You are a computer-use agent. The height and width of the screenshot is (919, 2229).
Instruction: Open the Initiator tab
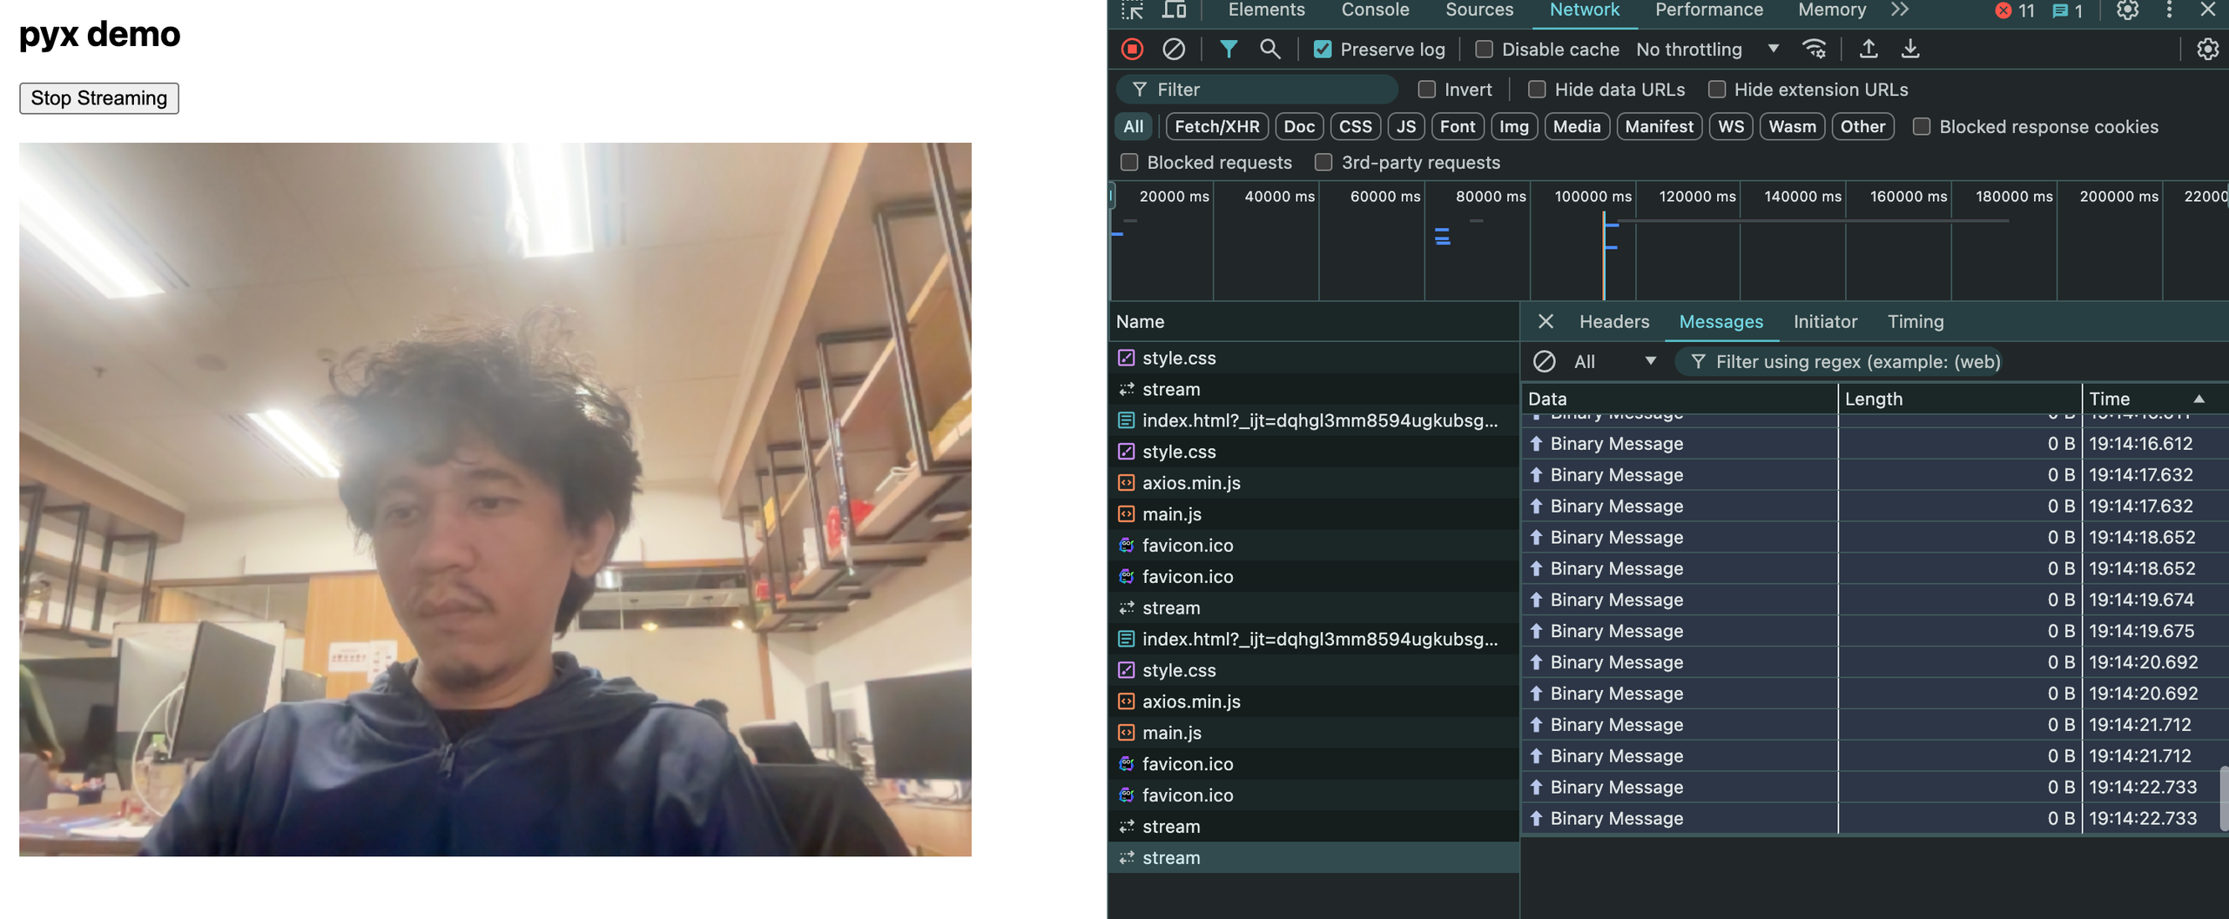click(1825, 321)
